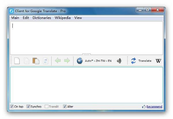Open the Edit menu
The image size is (173, 119).
point(26,18)
